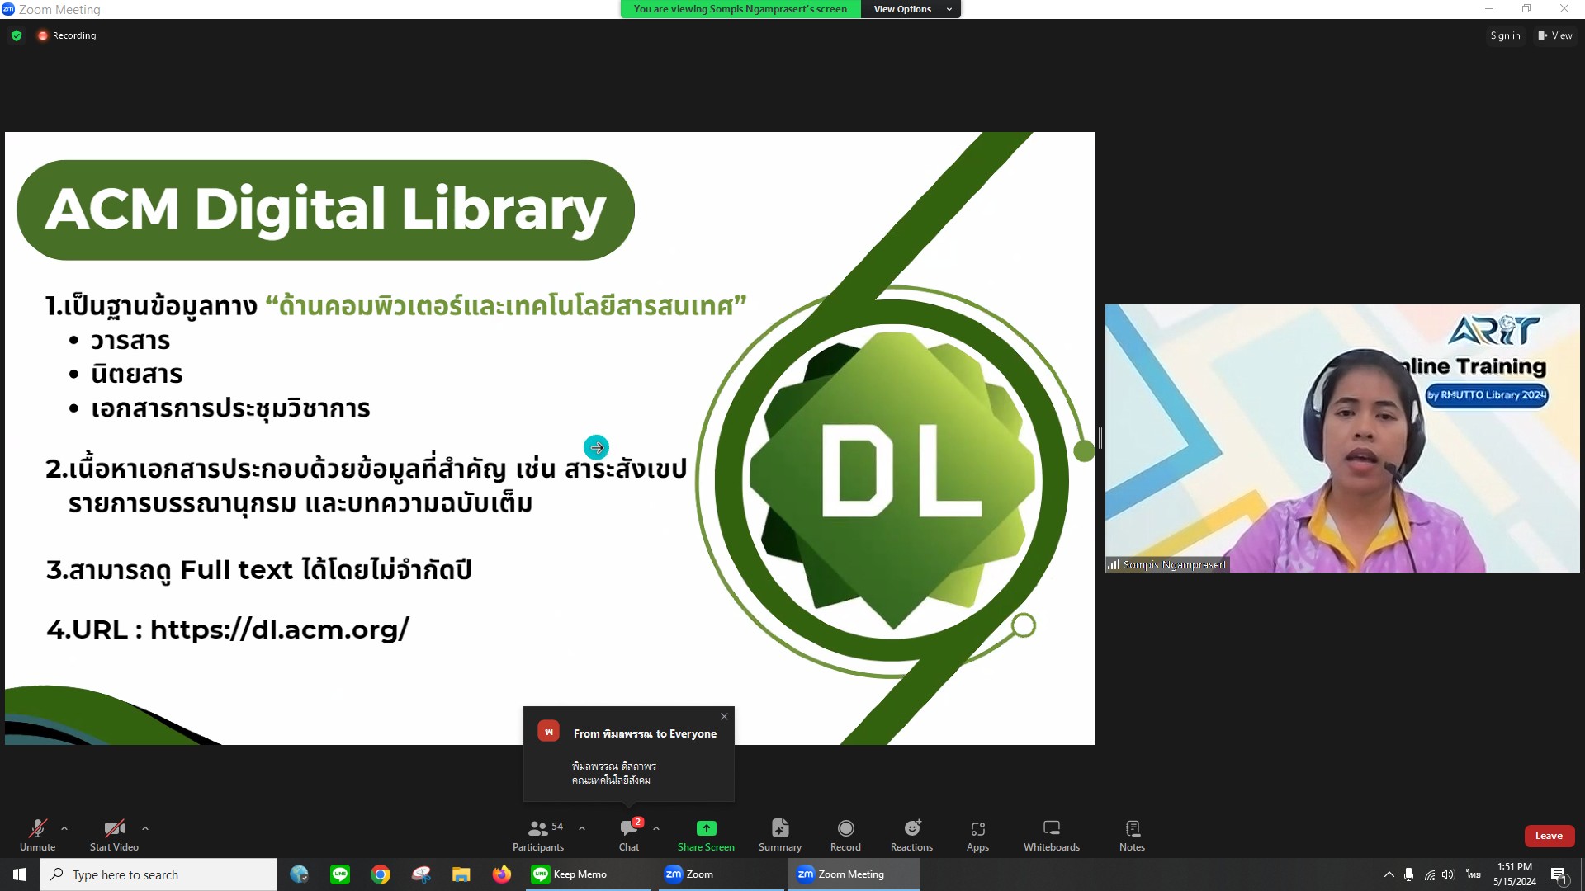Open the meeting Summary
Screen dimensions: 1585x891
(780, 834)
